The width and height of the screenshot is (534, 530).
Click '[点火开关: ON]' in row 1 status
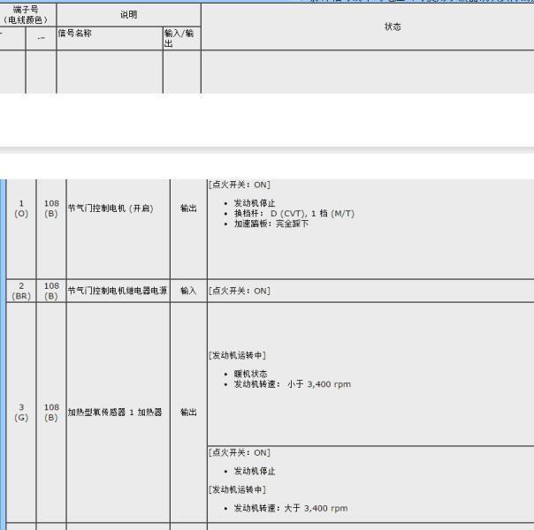[x=240, y=185]
